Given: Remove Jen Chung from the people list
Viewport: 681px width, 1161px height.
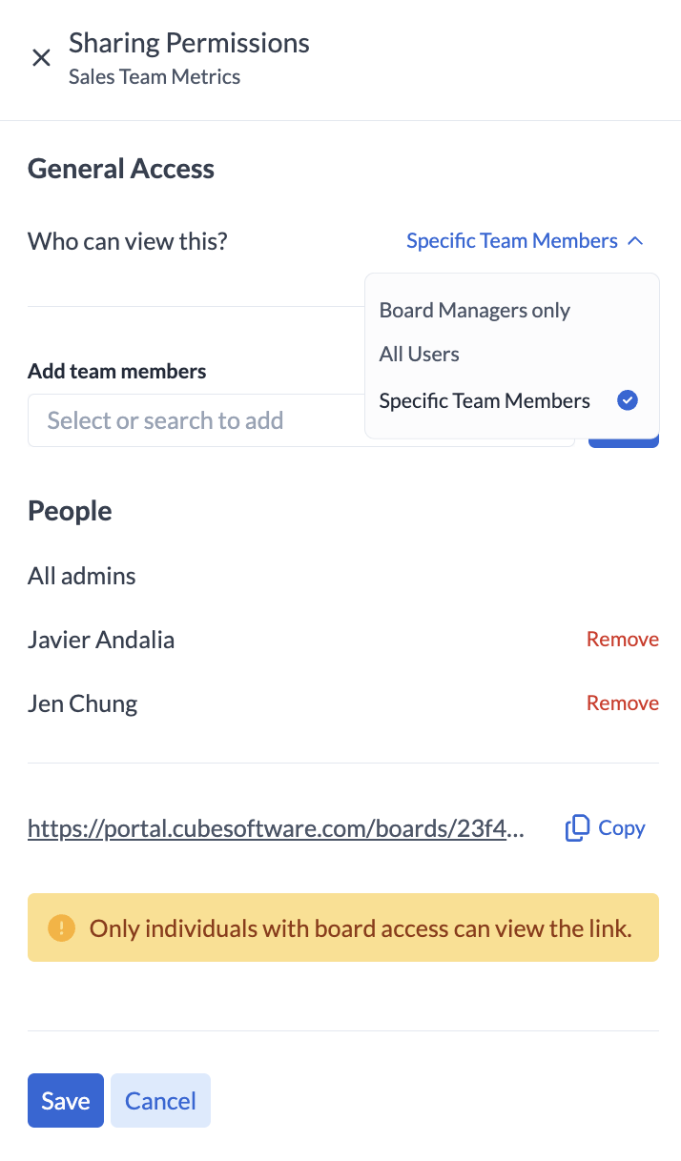Looking at the screenshot, I should (x=622, y=703).
